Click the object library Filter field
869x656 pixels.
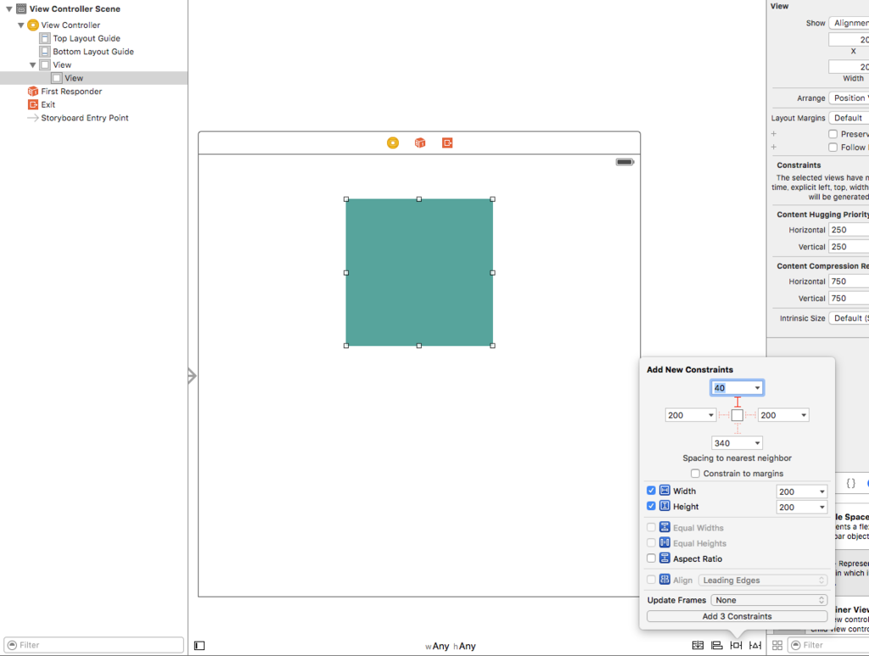coord(828,645)
